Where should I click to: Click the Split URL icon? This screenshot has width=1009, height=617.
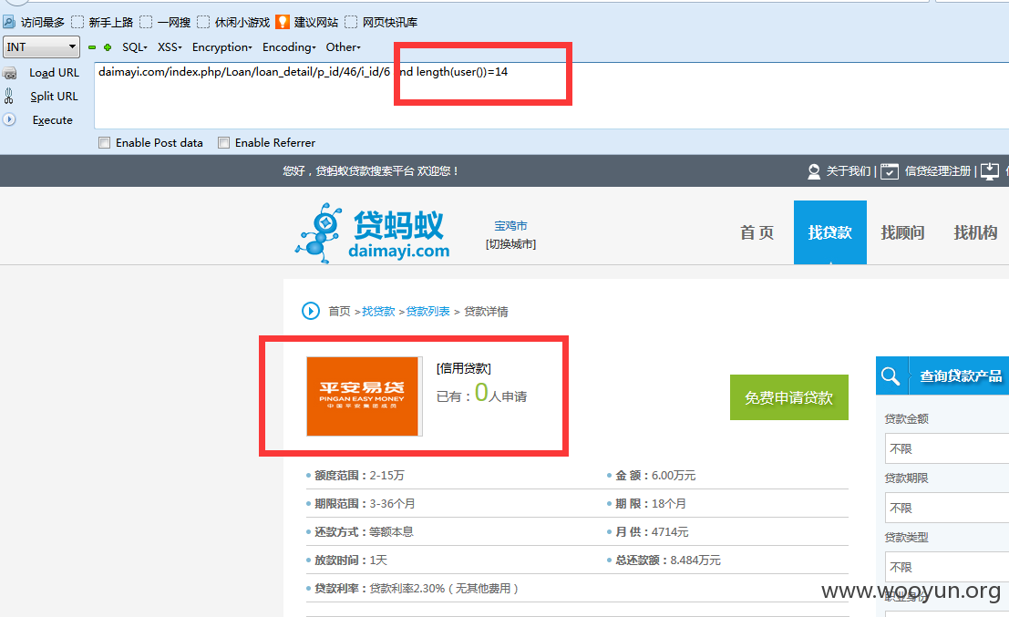point(9,97)
